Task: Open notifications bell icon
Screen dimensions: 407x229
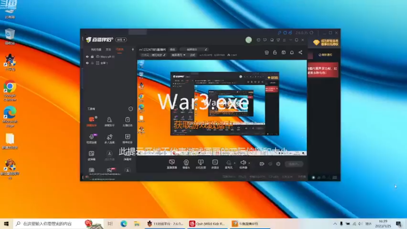Action: pyautogui.click(x=292, y=52)
